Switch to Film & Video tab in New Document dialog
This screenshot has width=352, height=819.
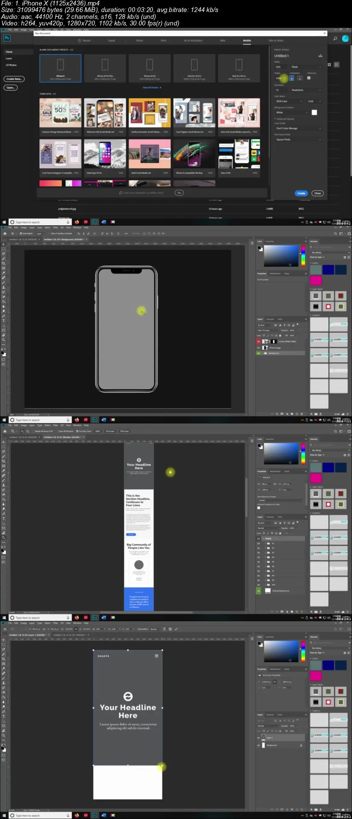click(276, 41)
